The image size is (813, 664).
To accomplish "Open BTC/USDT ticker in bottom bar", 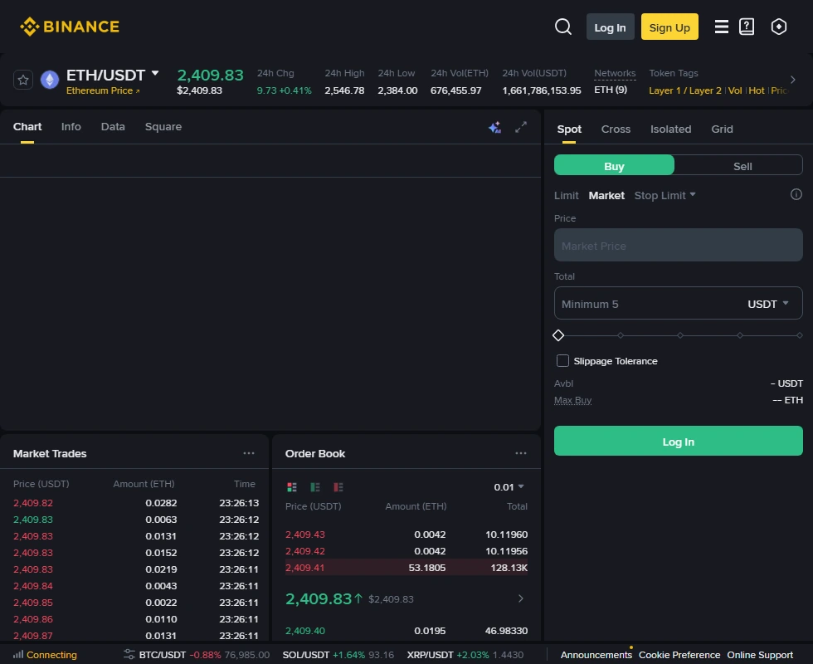I will [x=204, y=655].
